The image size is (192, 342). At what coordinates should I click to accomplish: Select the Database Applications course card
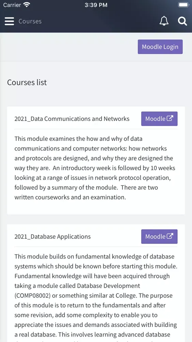96,283
